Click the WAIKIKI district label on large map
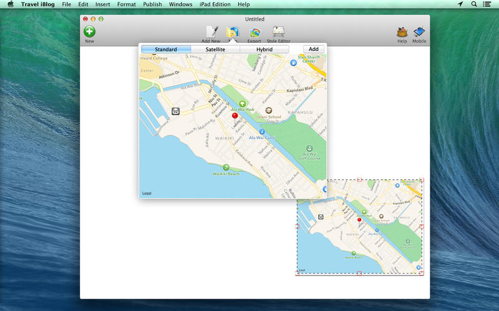The height and width of the screenshot is (311, 499). (x=225, y=138)
